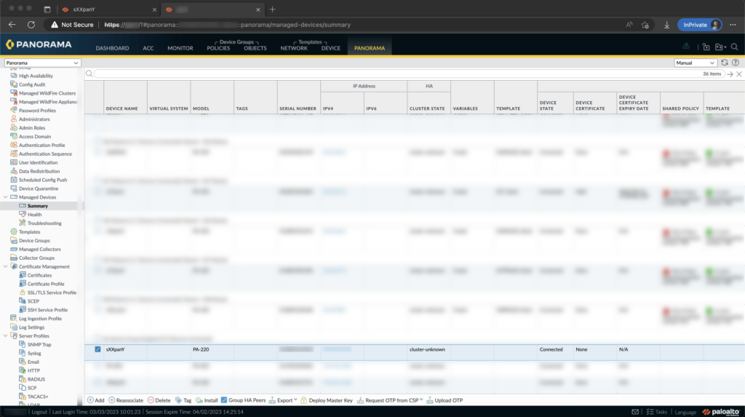The image size is (745, 417).
Task: Click the mail icon in status bar
Action: tap(635, 412)
